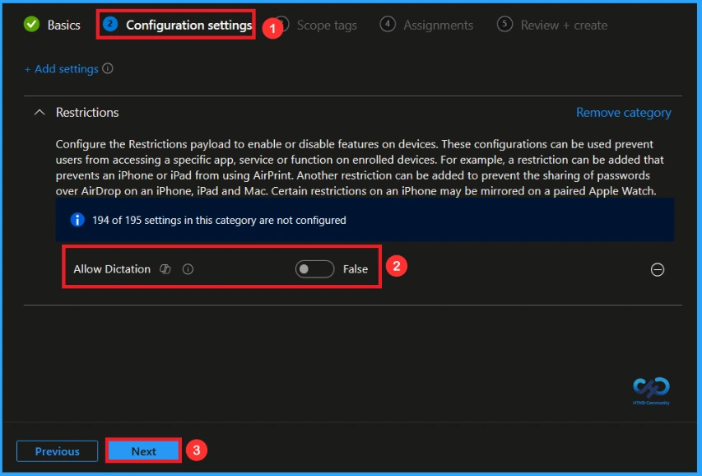Collapse the Restrictions section
Viewport: 702px width, 476px height.
pyautogui.click(x=40, y=112)
